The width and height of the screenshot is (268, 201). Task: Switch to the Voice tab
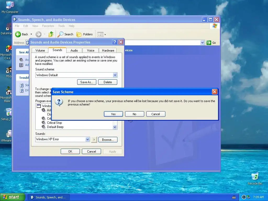tap(91, 51)
